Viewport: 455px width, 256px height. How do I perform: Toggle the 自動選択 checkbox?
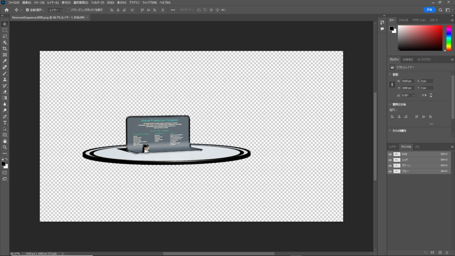(27, 10)
